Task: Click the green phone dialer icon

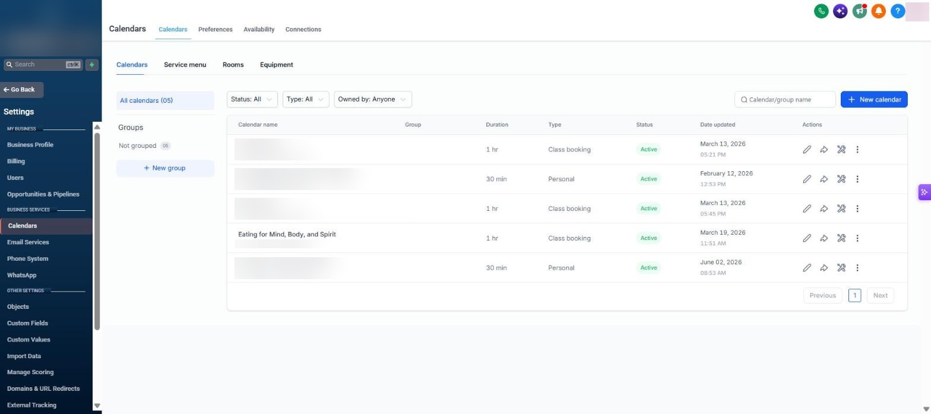Action: coord(821,11)
